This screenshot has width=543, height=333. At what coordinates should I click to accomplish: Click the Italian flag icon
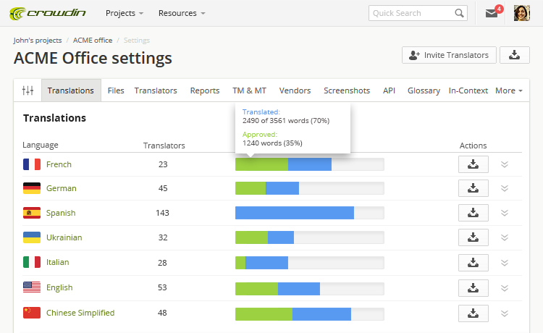pyautogui.click(x=32, y=262)
